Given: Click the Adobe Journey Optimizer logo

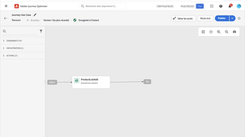Looking at the screenshot, I should 17,6.
